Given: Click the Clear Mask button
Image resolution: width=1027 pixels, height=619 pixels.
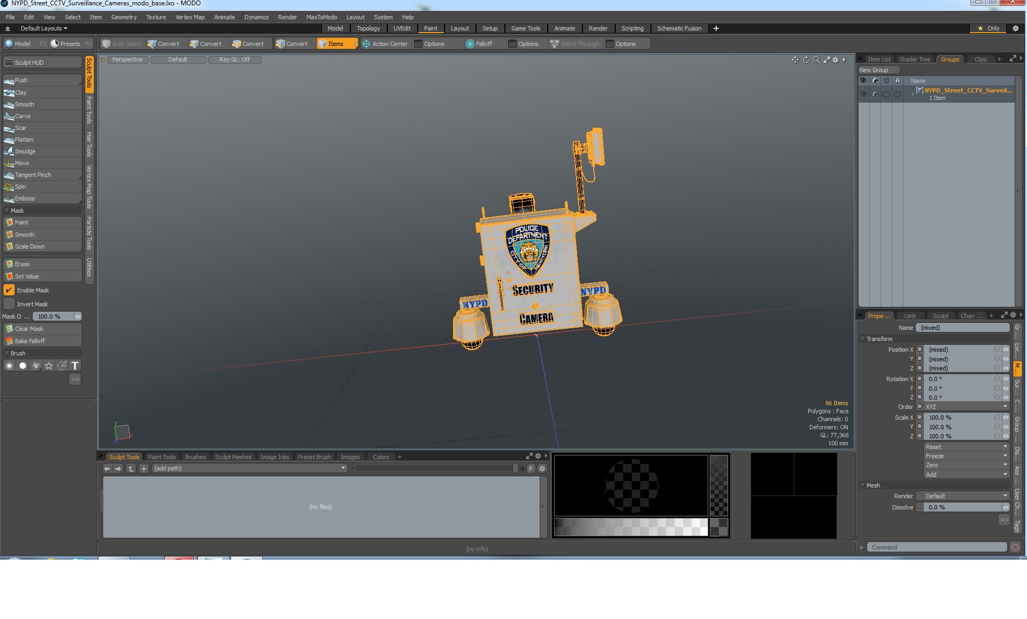Looking at the screenshot, I should [x=42, y=329].
